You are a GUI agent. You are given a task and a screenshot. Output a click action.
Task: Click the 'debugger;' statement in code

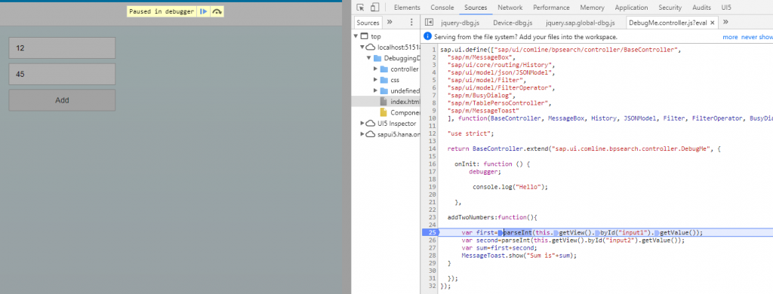tap(485, 171)
